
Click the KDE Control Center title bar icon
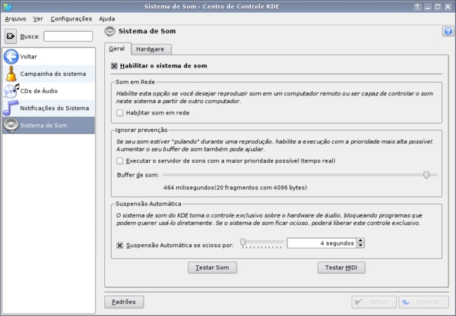click(x=8, y=6)
